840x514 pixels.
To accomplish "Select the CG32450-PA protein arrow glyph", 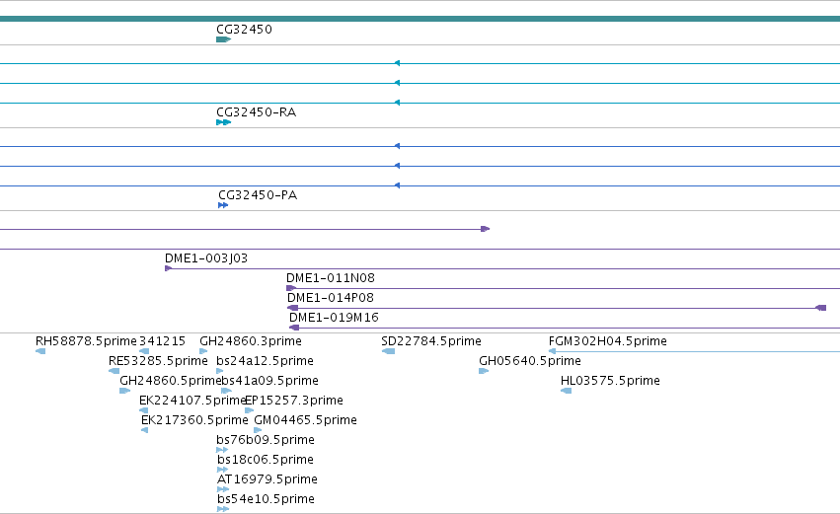I will click(x=223, y=205).
